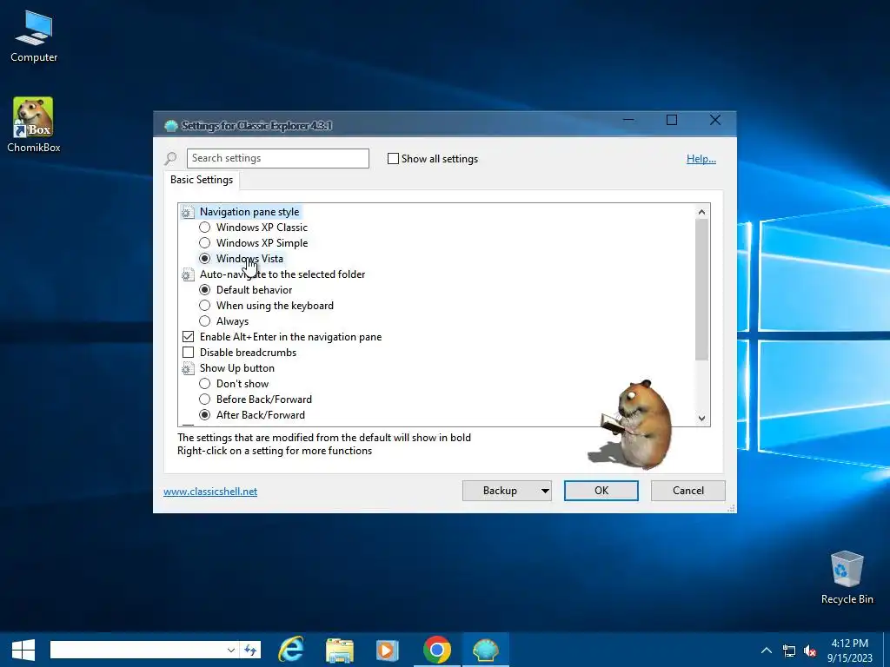Click the Cancel button
Viewport: 890px width, 667px height.
point(688,492)
